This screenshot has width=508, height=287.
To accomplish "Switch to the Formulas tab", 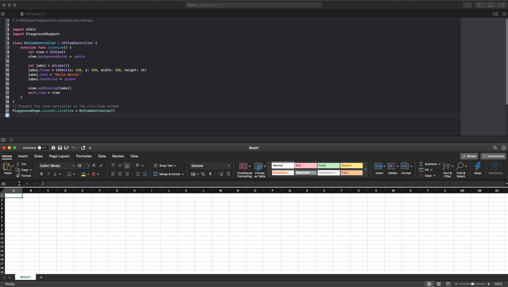I will pos(84,156).
